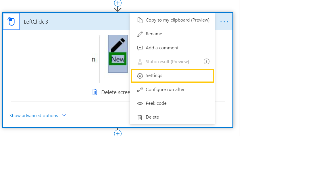Click the pencil icon next to Rename

point(140,34)
